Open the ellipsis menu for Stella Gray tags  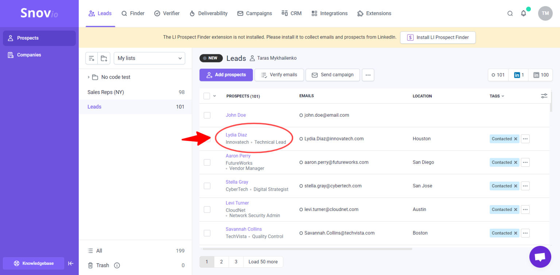(x=525, y=186)
